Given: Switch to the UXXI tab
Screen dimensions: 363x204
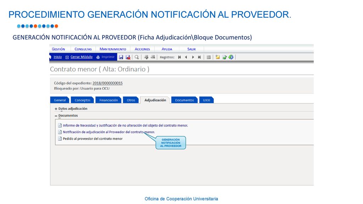Looking at the screenshot, I should 207,100.
